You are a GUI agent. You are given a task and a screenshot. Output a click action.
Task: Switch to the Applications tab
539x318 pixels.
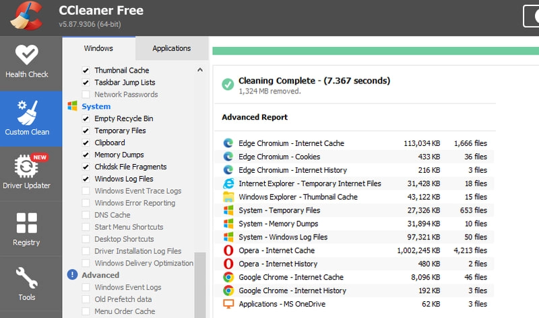[x=171, y=48]
